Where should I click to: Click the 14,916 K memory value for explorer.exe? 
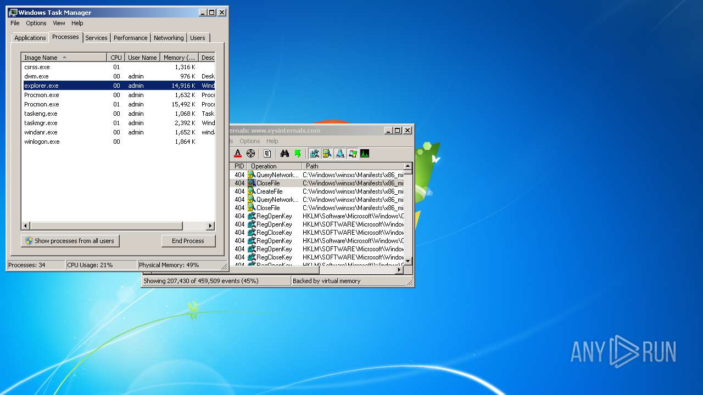point(183,86)
